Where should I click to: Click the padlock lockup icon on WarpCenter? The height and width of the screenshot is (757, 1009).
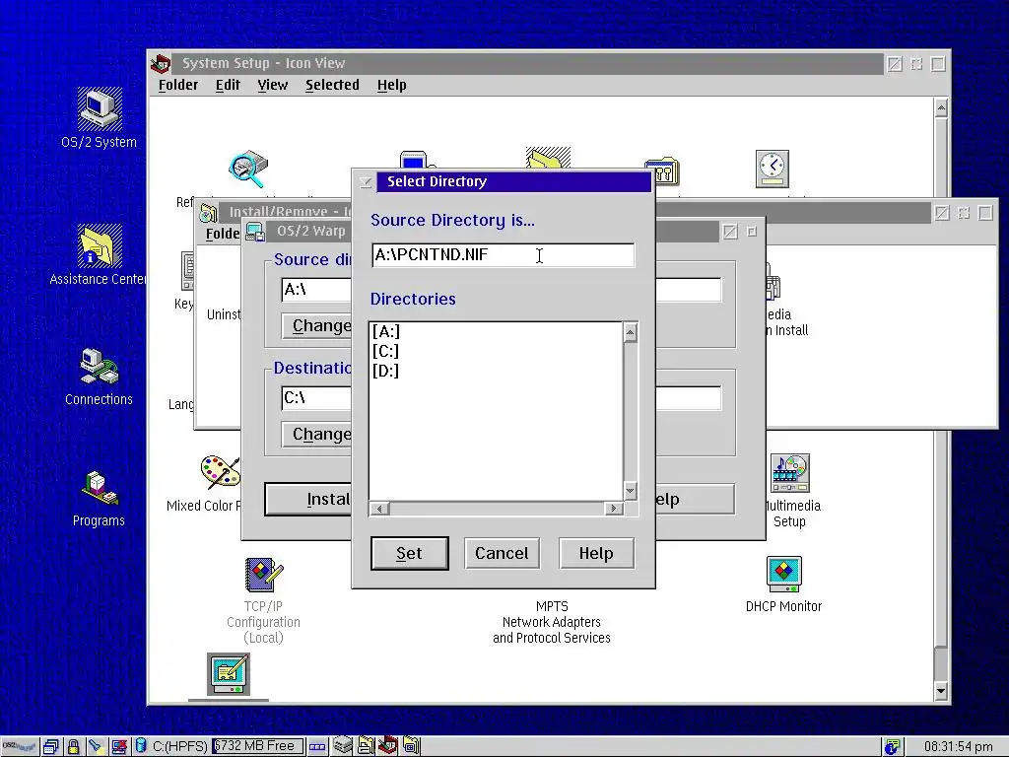click(73, 747)
